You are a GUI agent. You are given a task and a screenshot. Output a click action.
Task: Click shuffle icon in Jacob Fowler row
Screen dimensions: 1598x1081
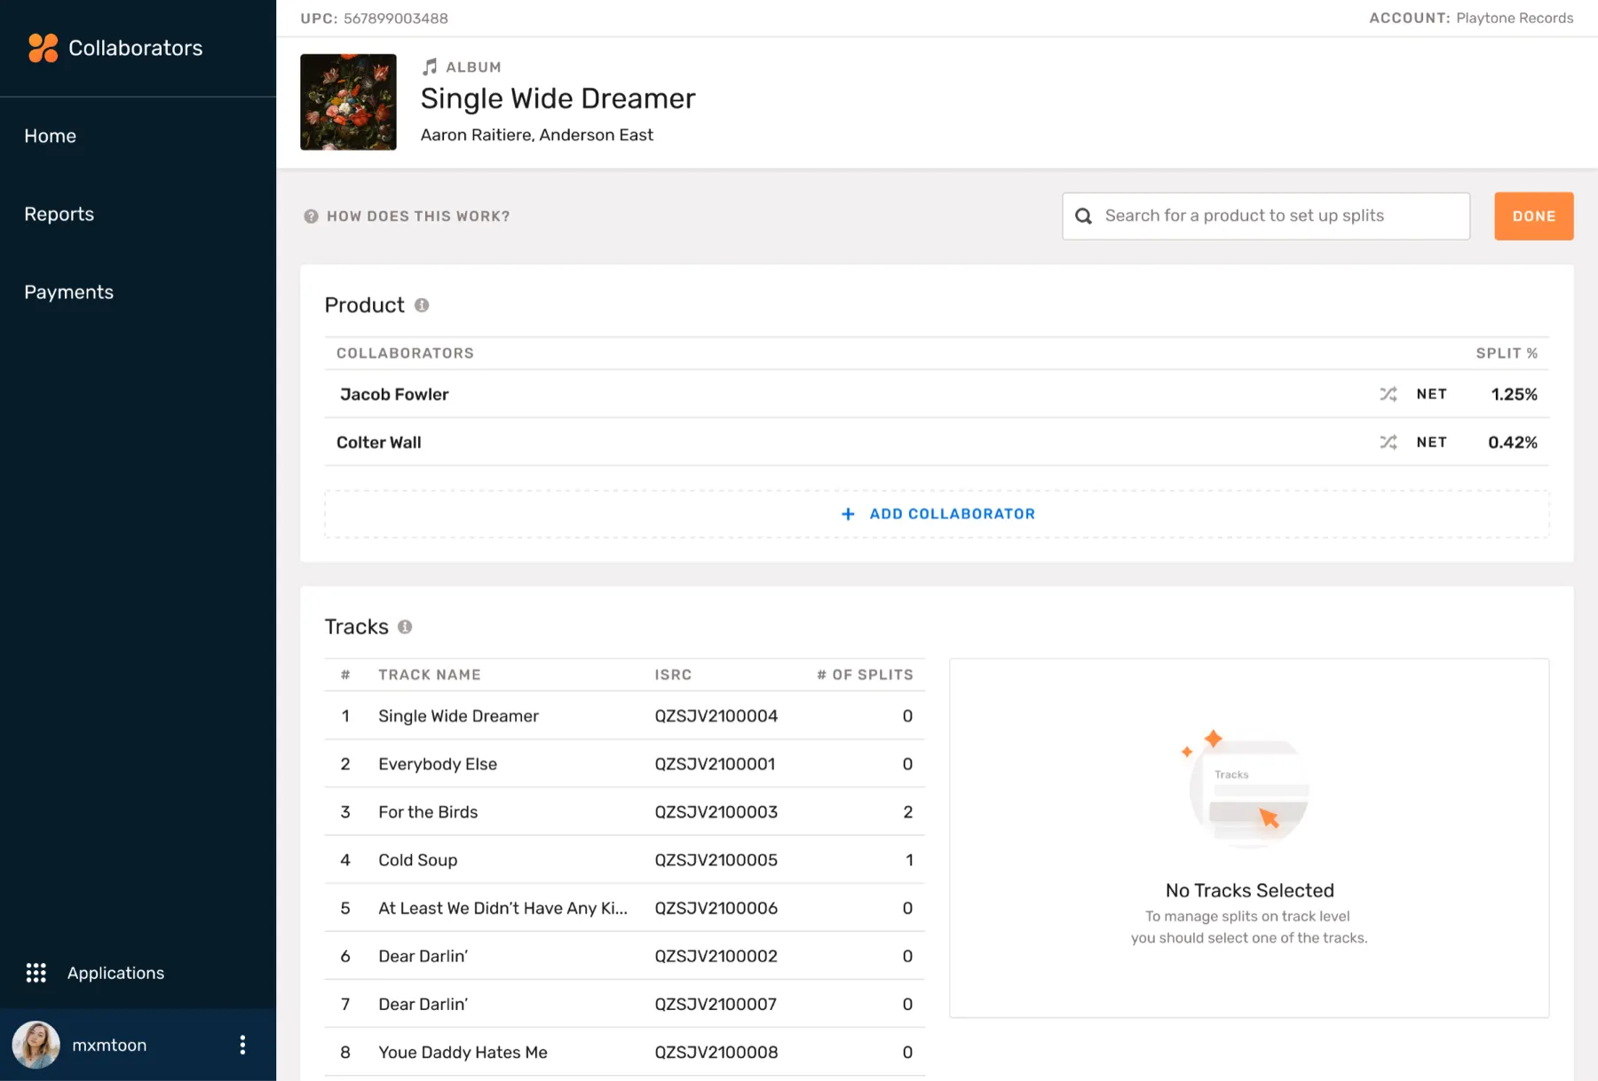click(x=1388, y=394)
